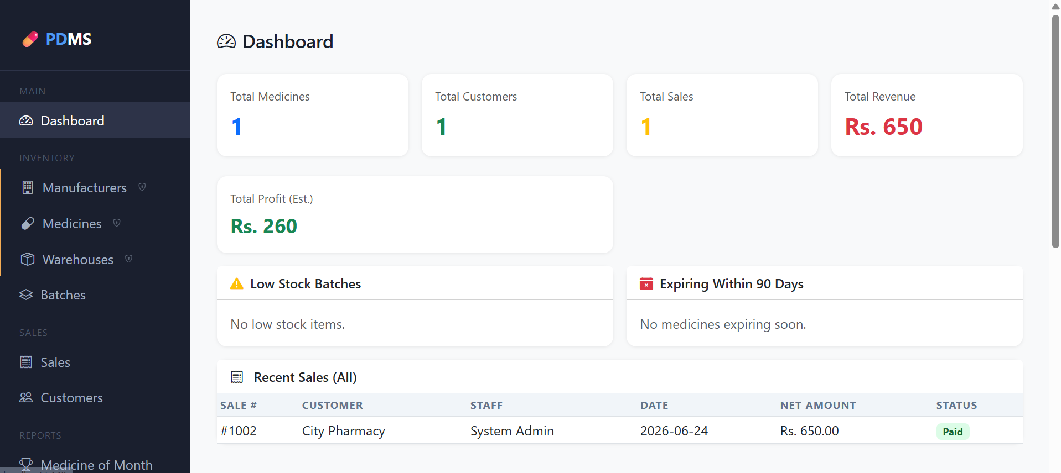The image size is (1061, 473).
Task: Click the No medicines expiring soon message
Action: pyautogui.click(x=723, y=324)
